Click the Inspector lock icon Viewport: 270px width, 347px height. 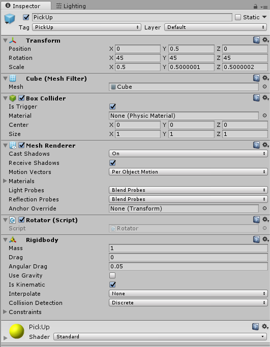pos(255,7)
